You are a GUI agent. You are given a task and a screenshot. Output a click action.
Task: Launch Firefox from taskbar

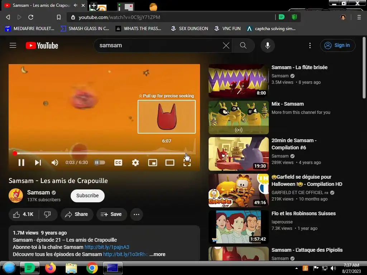(x=51, y=268)
